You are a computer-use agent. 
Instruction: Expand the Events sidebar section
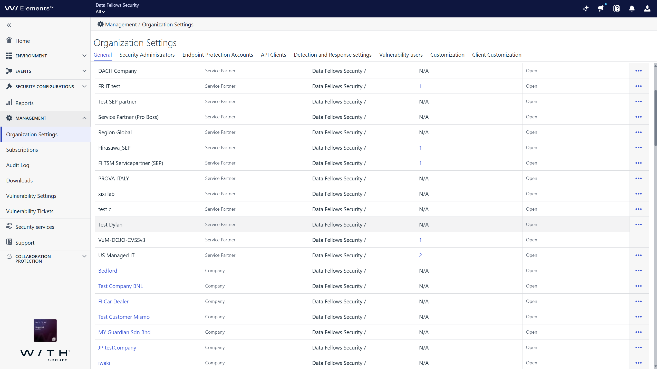pyautogui.click(x=45, y=71)
